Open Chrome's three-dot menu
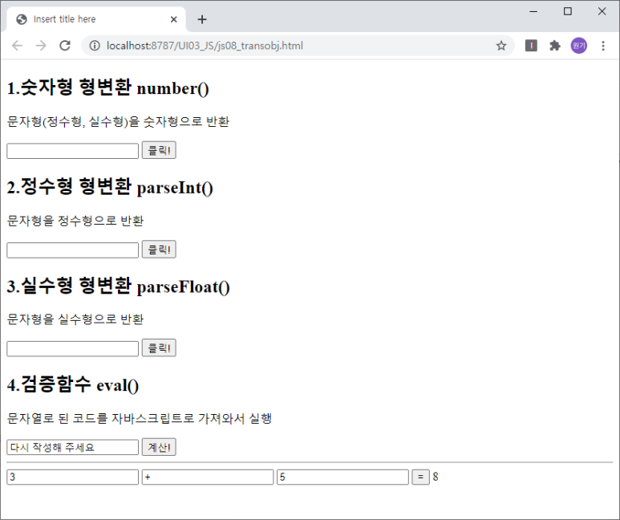 pyautogui.click(x=603, y=46)
